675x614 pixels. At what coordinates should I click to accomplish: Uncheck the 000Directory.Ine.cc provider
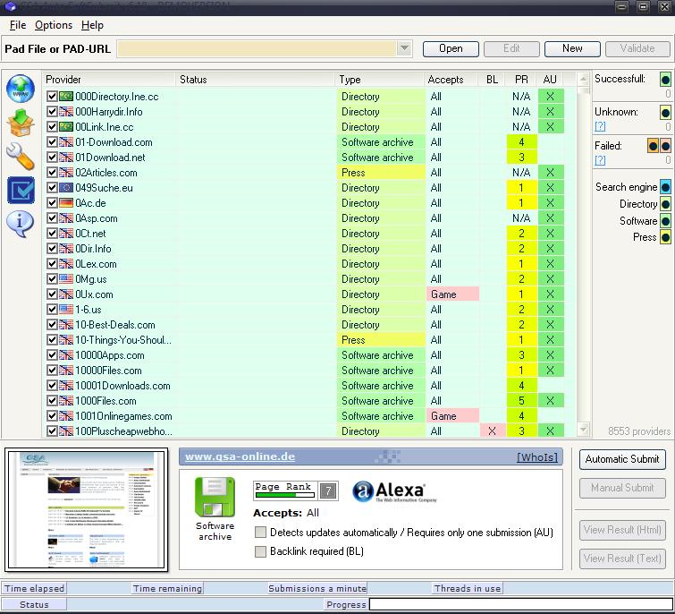(x=52, y=96)
